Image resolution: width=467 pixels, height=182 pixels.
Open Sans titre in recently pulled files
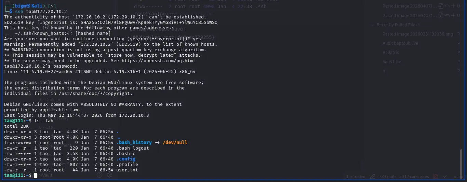point(391,61)
